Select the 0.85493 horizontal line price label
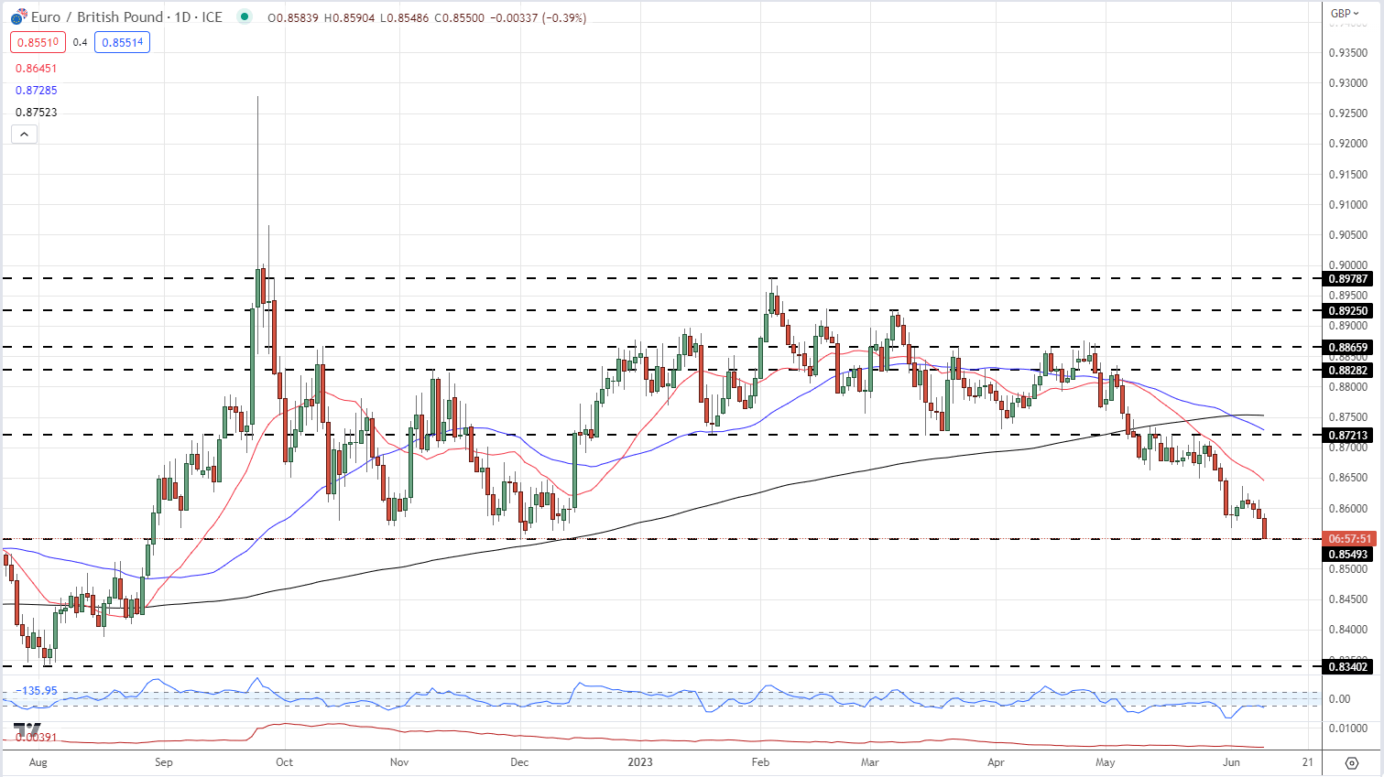1384x777 pixels. [x=1349, y=555]
